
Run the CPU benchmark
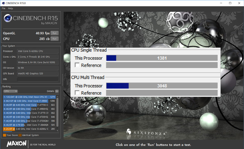(x=54, y=39)
